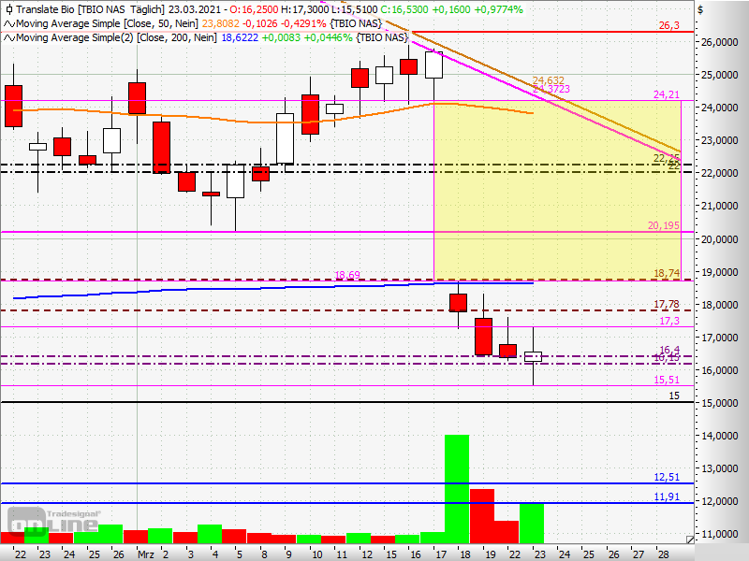Click the magenta 20,195 level label

(664, 225)
